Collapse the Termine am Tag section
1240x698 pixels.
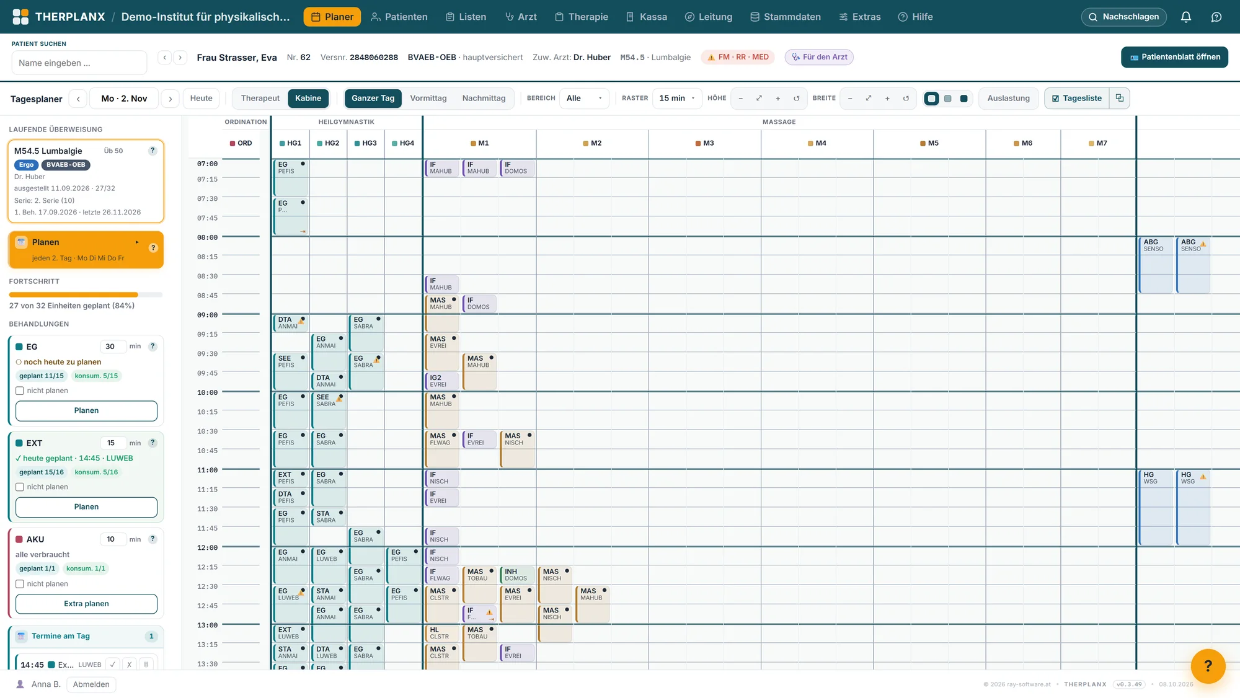click(x=86, y=636)
